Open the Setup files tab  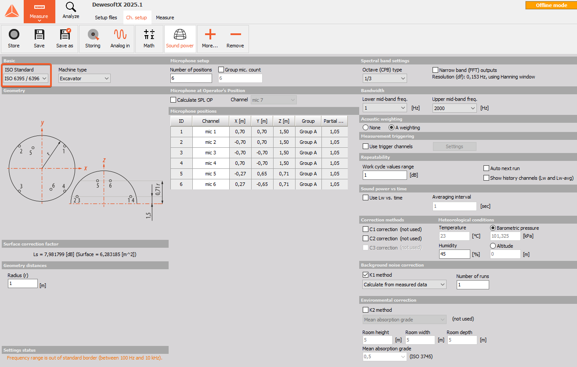pyautogui.click(x=106, y=18)
